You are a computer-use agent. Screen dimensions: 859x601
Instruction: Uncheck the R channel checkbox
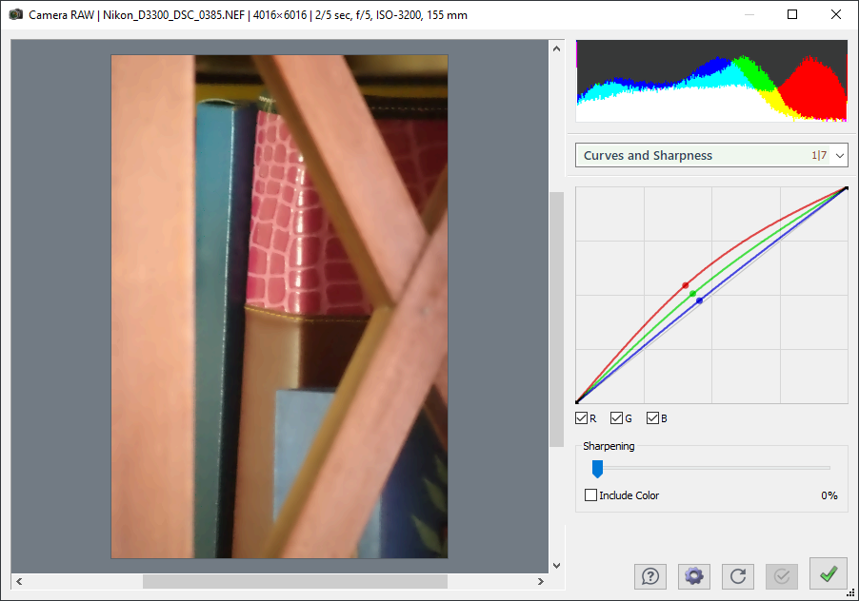[582, 418]
